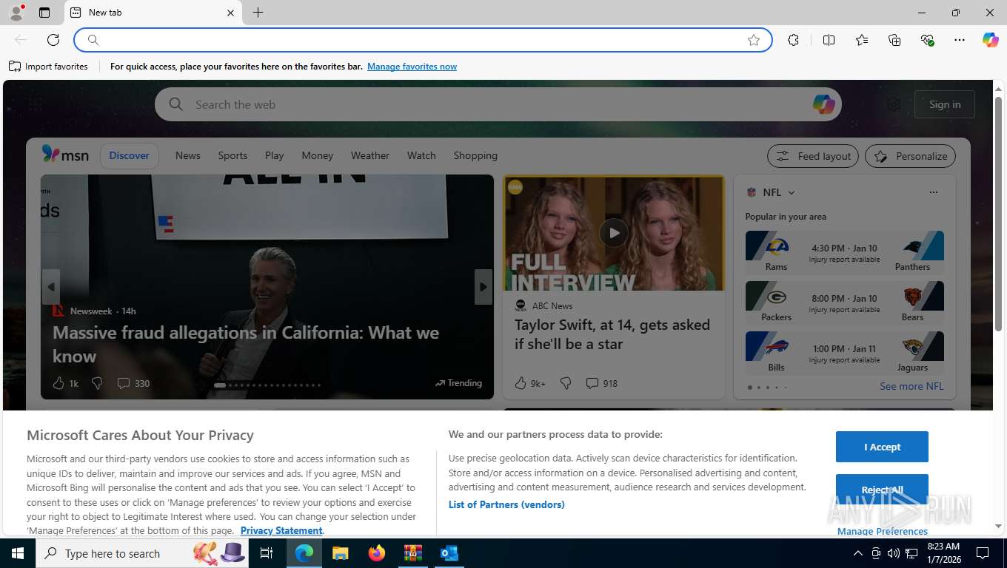1007x568 pixels.
Task: Open the List of Partners (vendors) link
Action: pos(506,504)
